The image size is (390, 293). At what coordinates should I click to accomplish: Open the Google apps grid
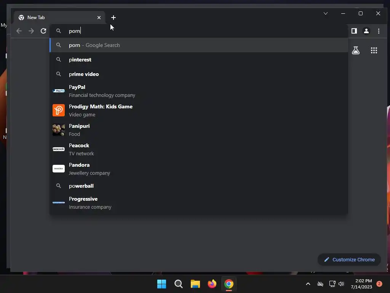pos(374,50)
